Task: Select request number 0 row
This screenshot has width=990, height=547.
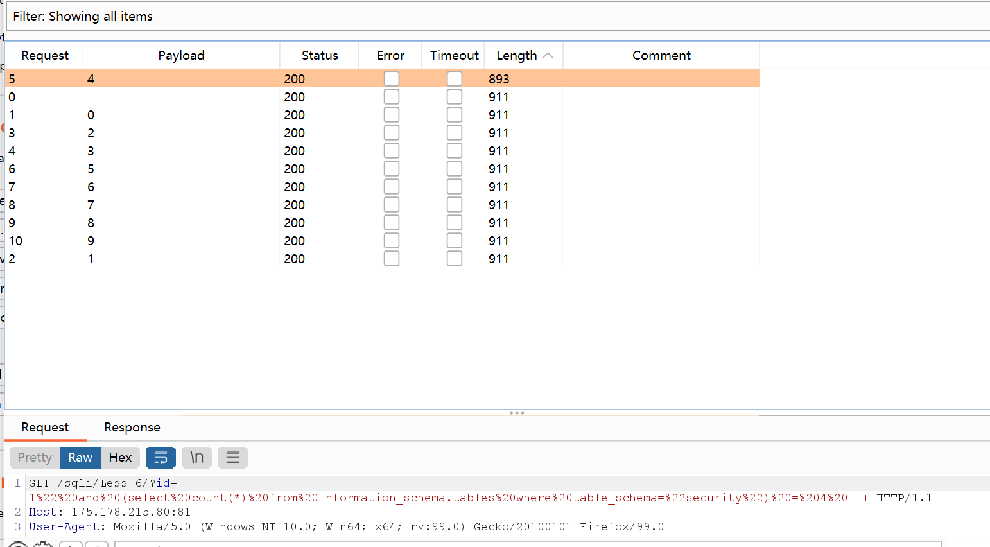Action: click(383, 97)
